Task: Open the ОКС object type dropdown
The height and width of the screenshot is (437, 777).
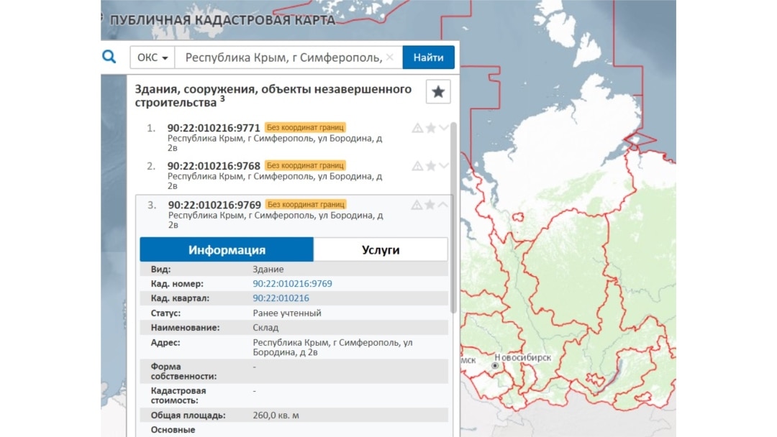Action: pos(153,57)
